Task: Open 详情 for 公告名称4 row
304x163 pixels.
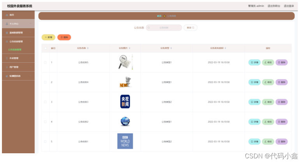Action: point(254,82)
